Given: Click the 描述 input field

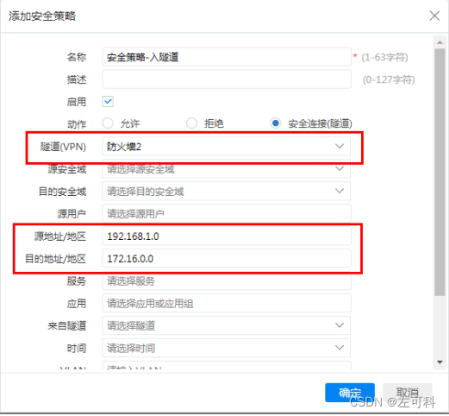Looking at the screenshot, I should (227, 79).
